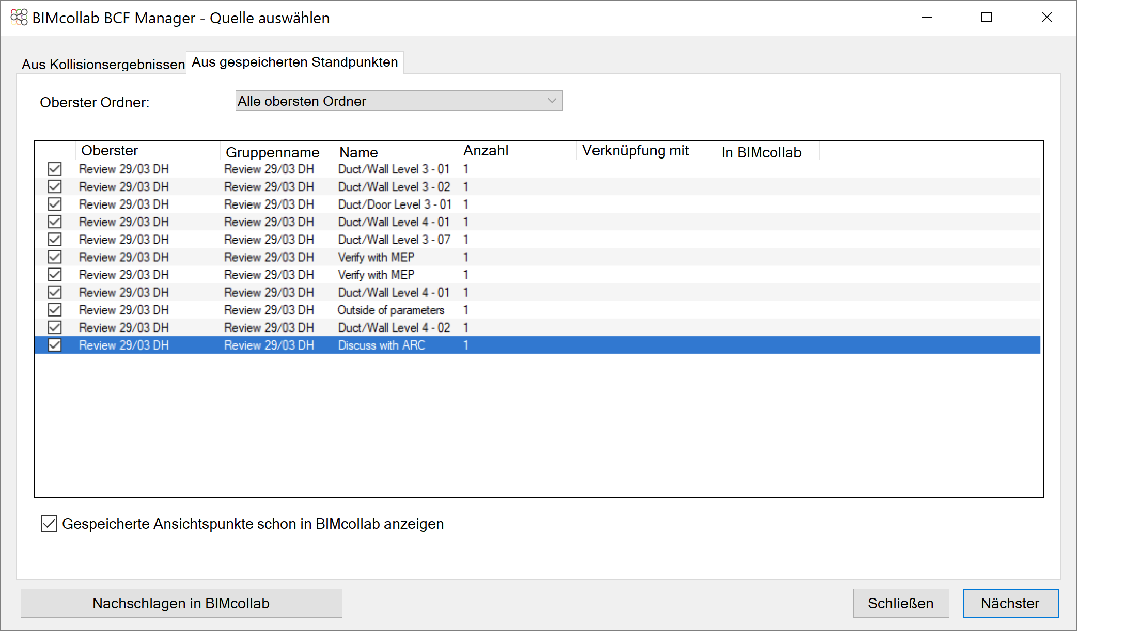Click the BIMcollab app icon in title bar
The height and width of the screenshot is (631, 1141).
19,18
